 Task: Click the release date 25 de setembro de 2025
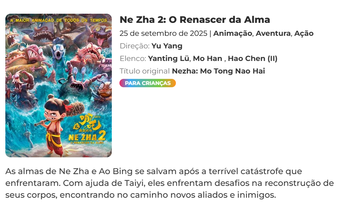163,33
